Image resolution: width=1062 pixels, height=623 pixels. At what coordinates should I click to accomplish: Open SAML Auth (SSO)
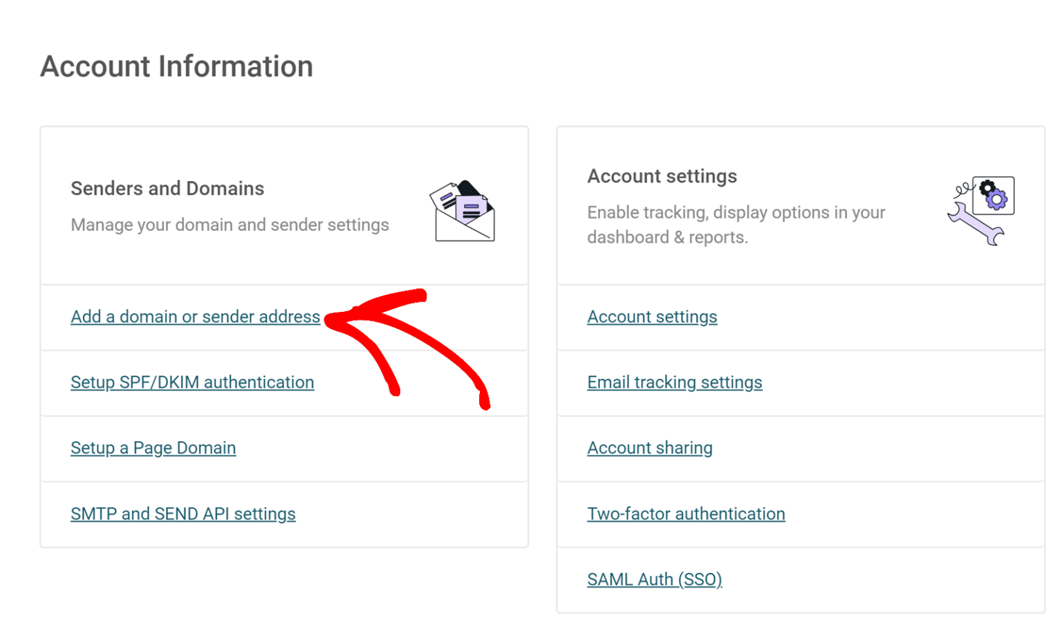(654, 579)
